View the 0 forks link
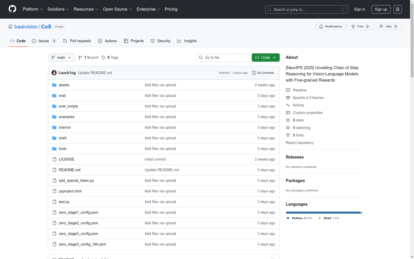This screenshot has height=259, width=414. click(x=295, y=135)
